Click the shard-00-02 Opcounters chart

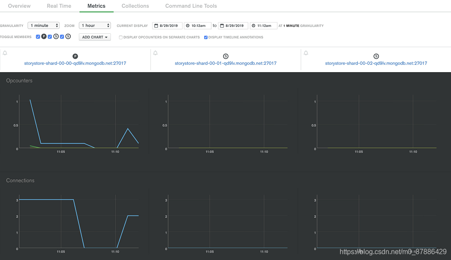click(x=377, y=121)
